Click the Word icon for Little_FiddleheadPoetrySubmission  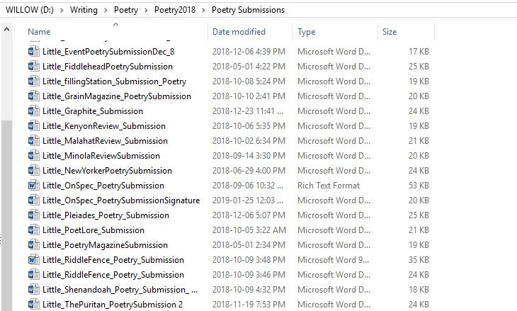click(33, 67)
